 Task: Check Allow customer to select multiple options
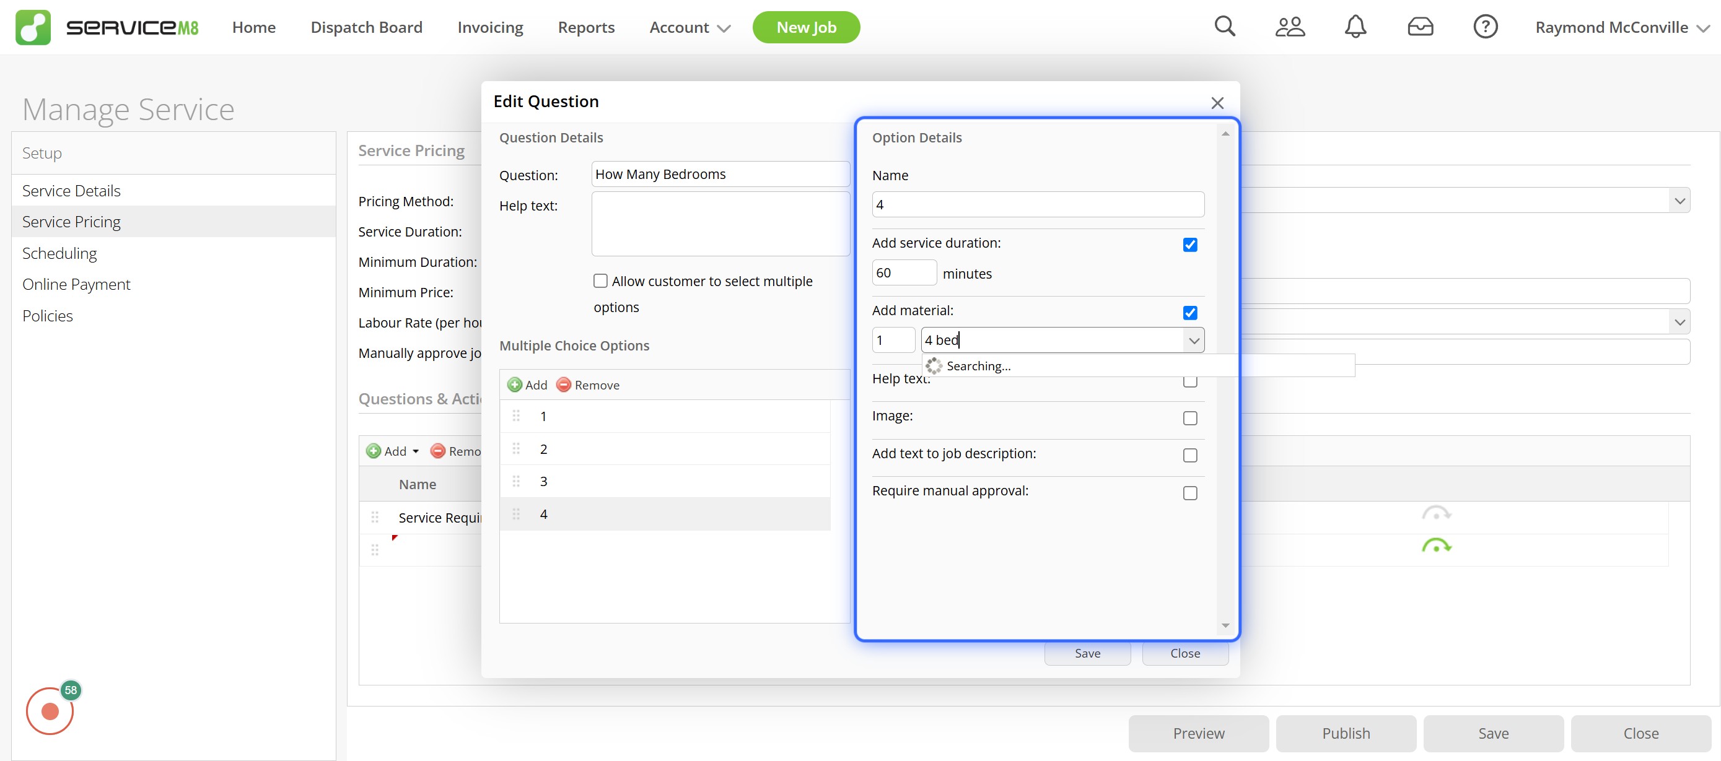pos(600,280)
